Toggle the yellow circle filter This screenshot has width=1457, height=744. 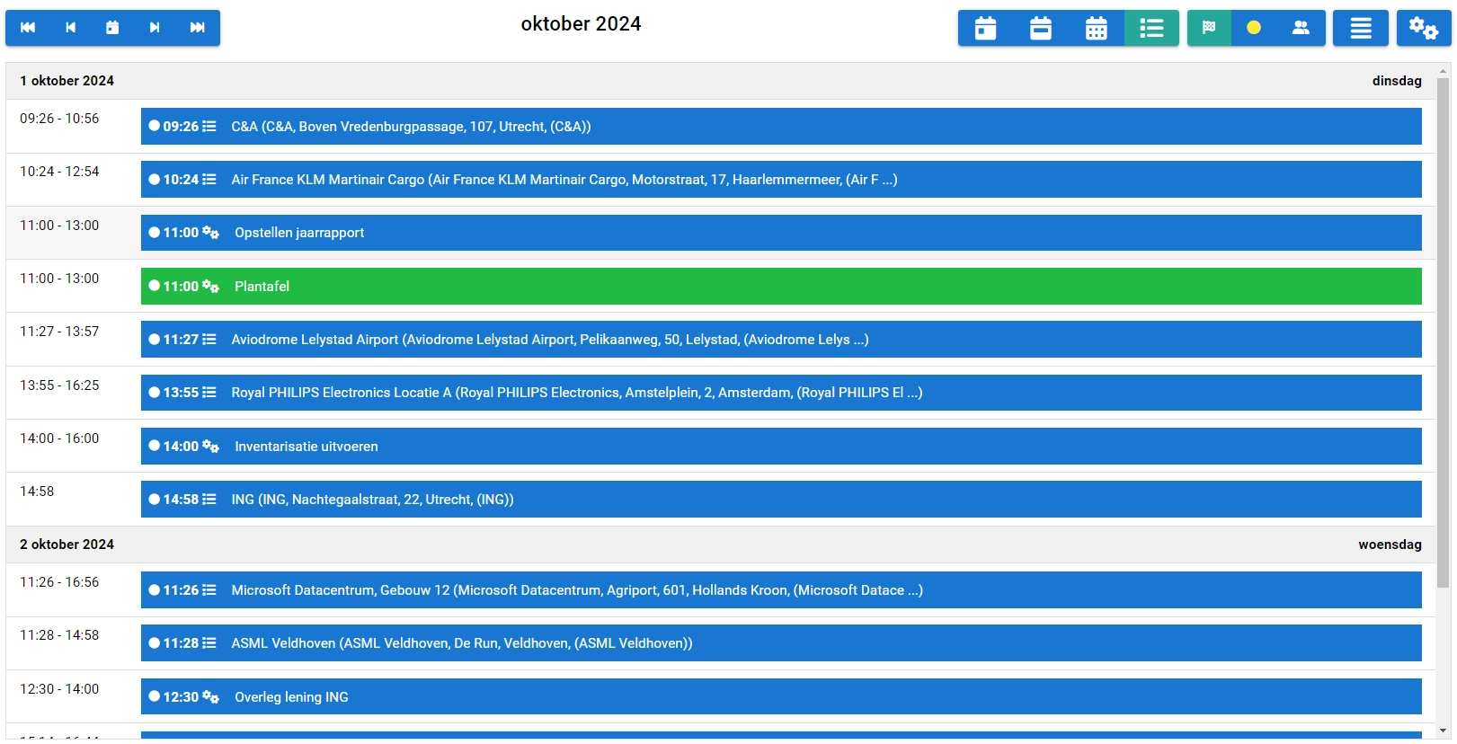[1254, 28]
